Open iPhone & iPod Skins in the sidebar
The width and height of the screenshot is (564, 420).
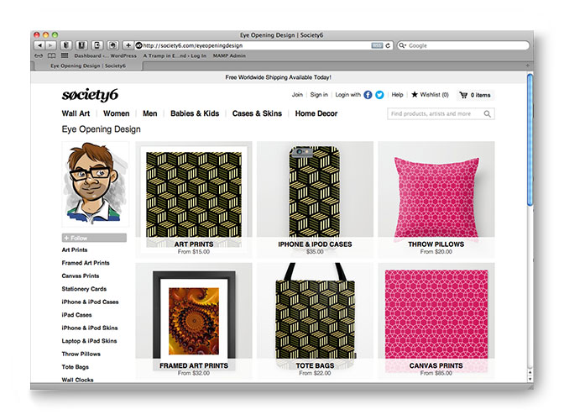point(90,328)
